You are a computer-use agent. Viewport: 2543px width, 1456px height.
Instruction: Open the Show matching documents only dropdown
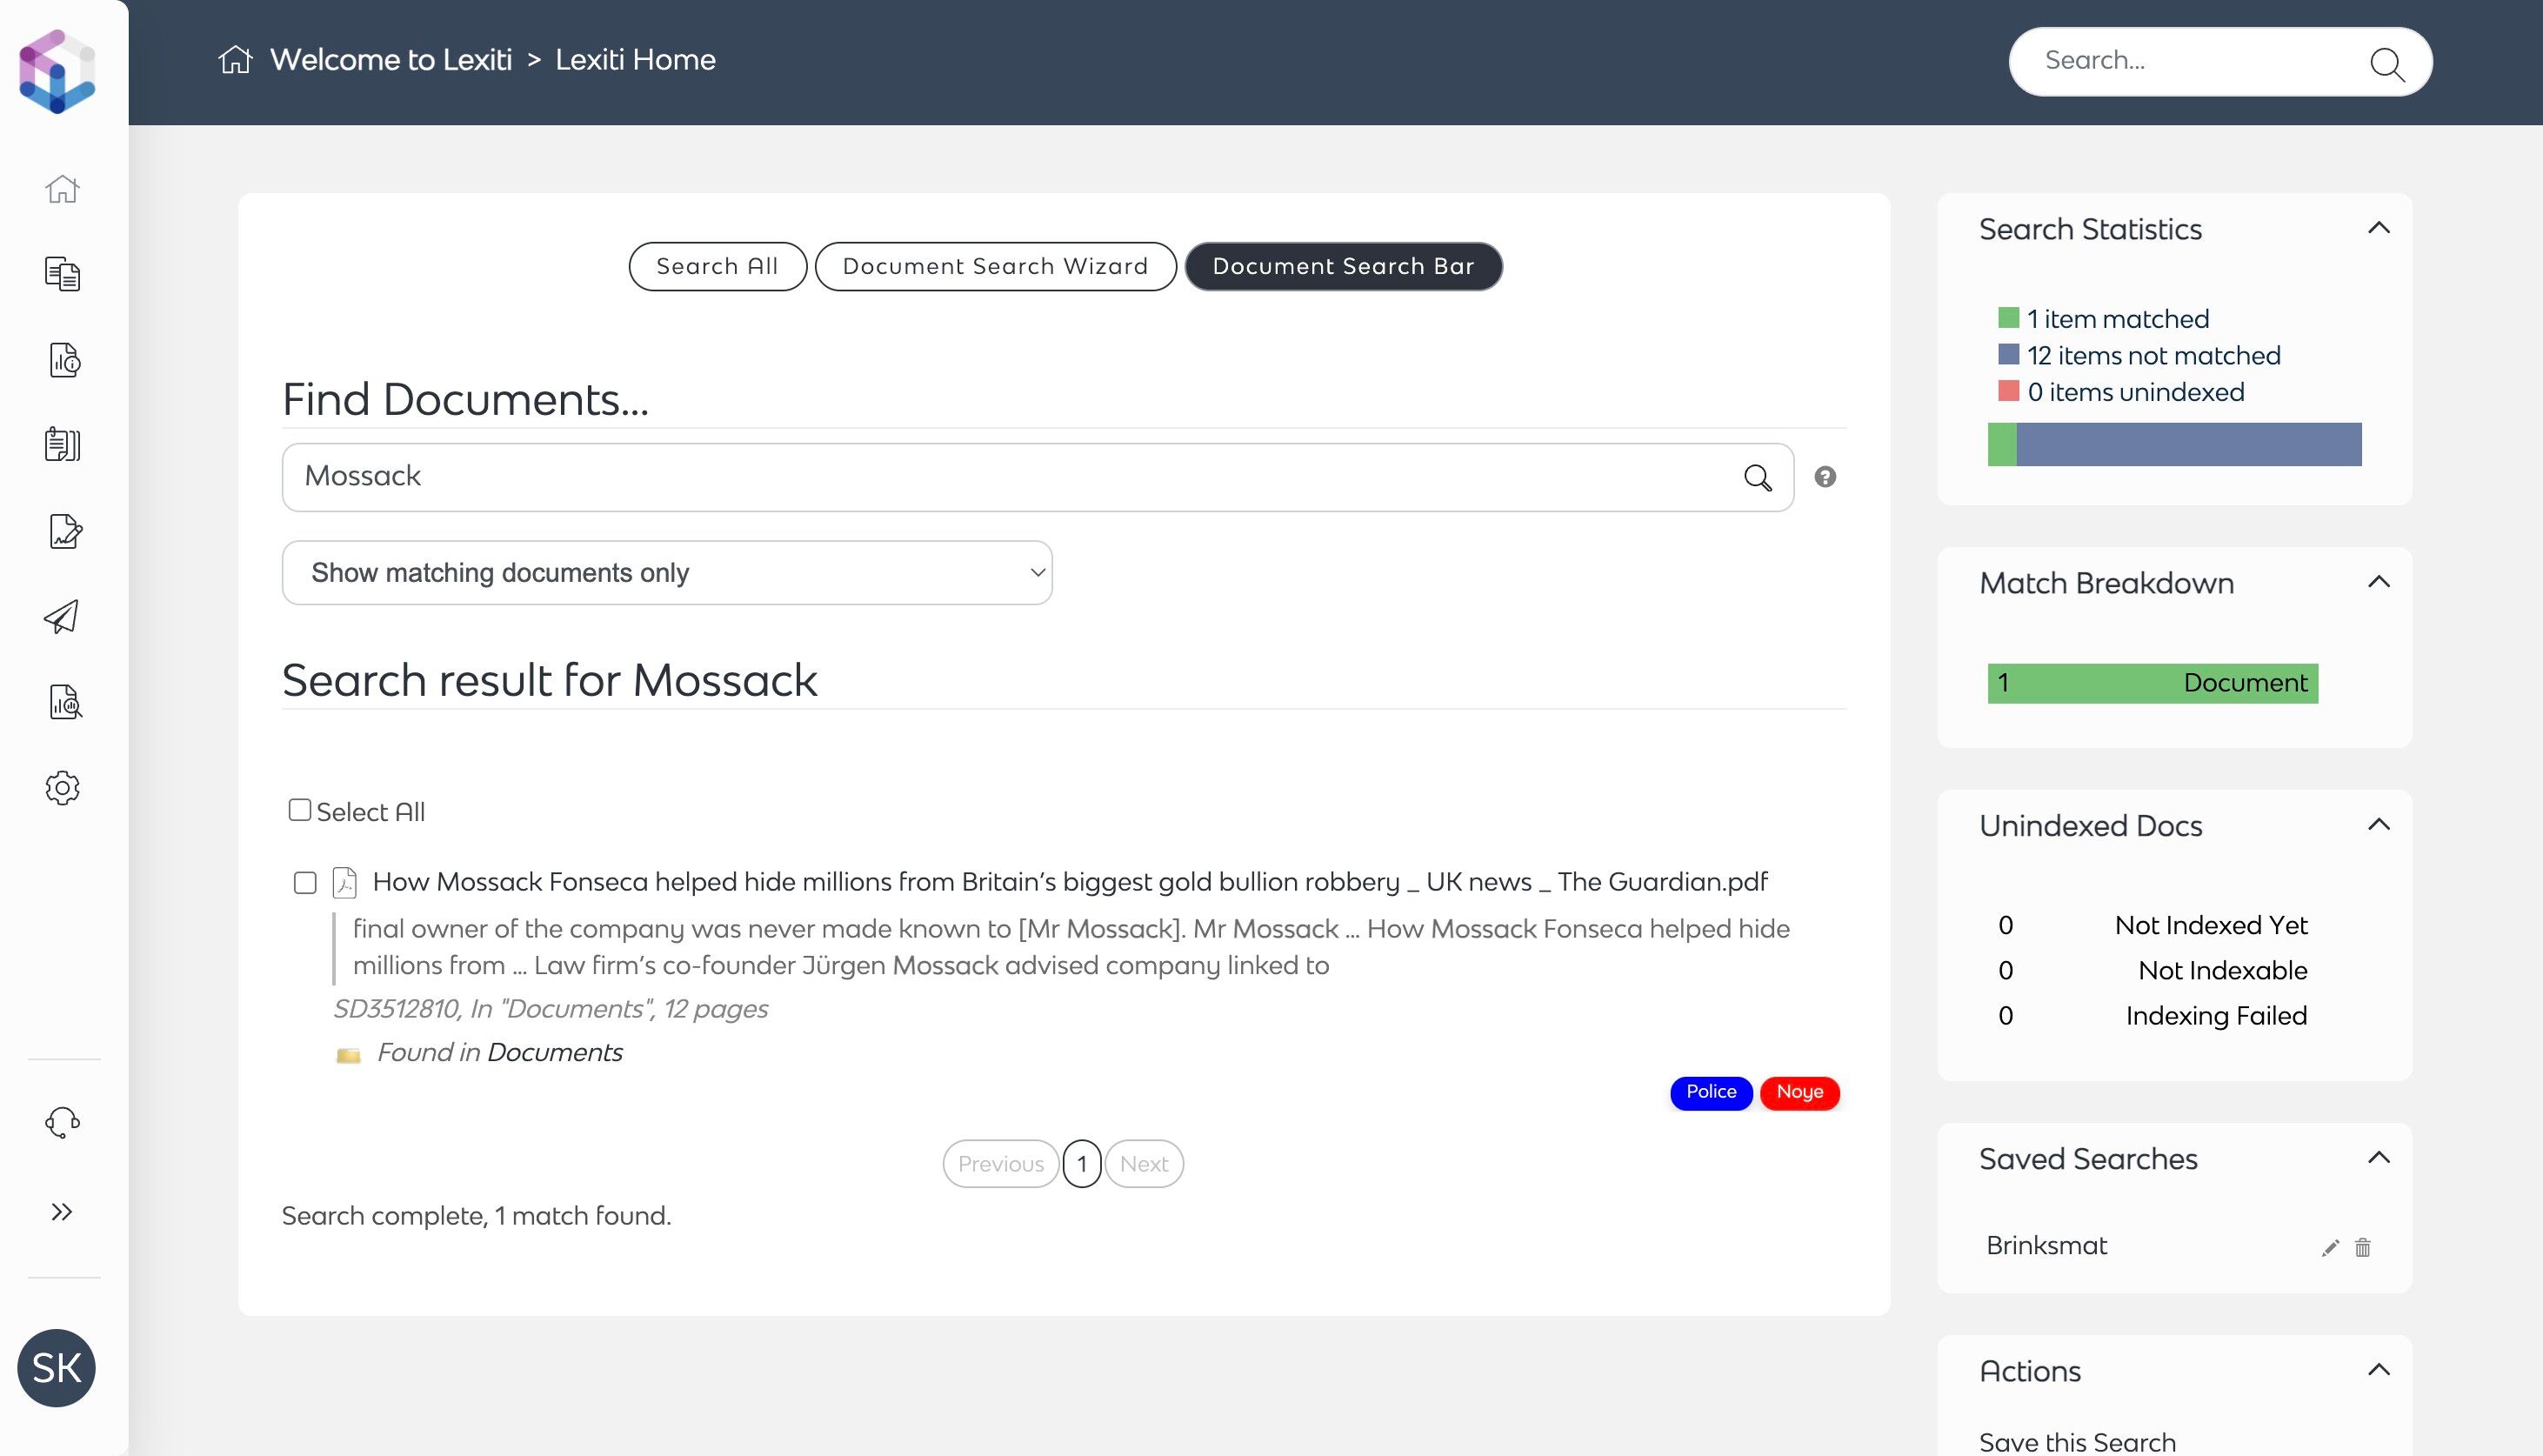click(x=667, y=573)
